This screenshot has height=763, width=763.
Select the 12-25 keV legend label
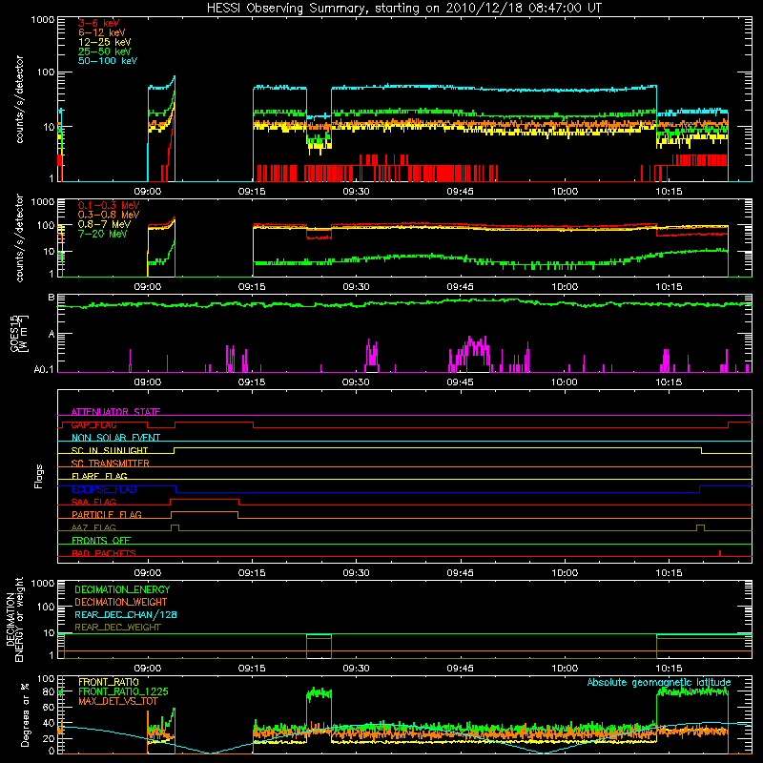[104, 42]
